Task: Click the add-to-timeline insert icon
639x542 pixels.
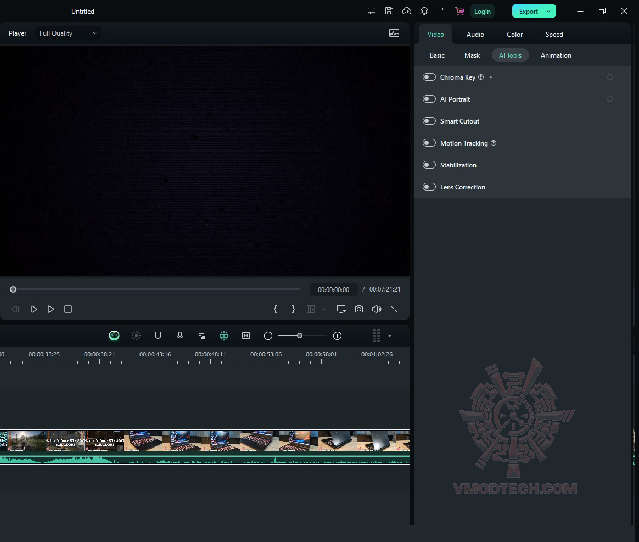Action: coord(311,309)
